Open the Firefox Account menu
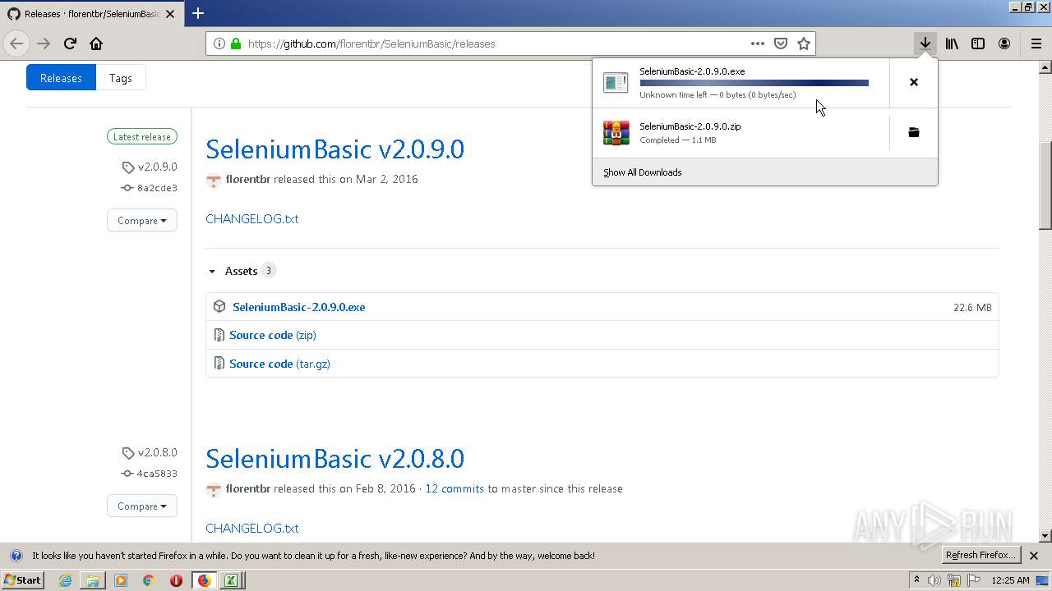The width and height of the screenshot is (1052, 591). click(x=1004, y=44)
